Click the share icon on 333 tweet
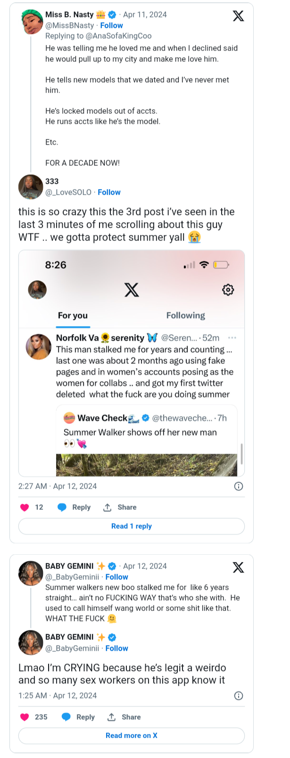This screenshot has height=758, width=290. pos(108,508)
